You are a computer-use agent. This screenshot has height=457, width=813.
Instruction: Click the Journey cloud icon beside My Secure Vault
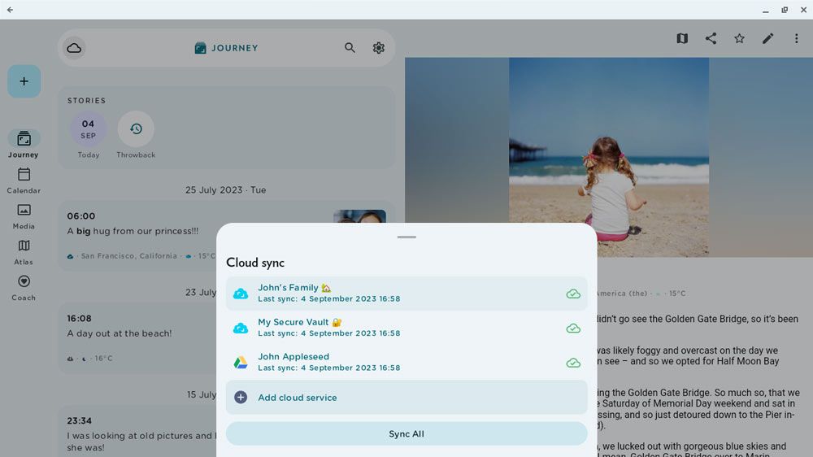click(x=241, y=329)
